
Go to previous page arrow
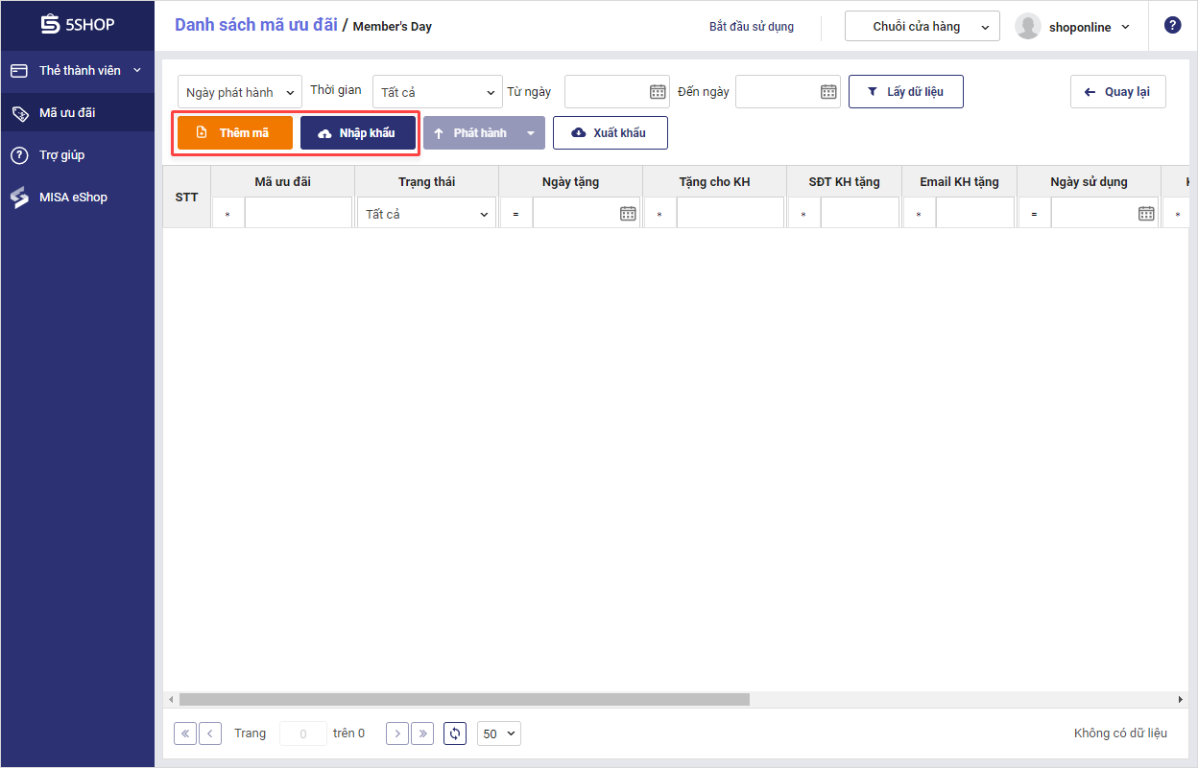pos(210,733)
